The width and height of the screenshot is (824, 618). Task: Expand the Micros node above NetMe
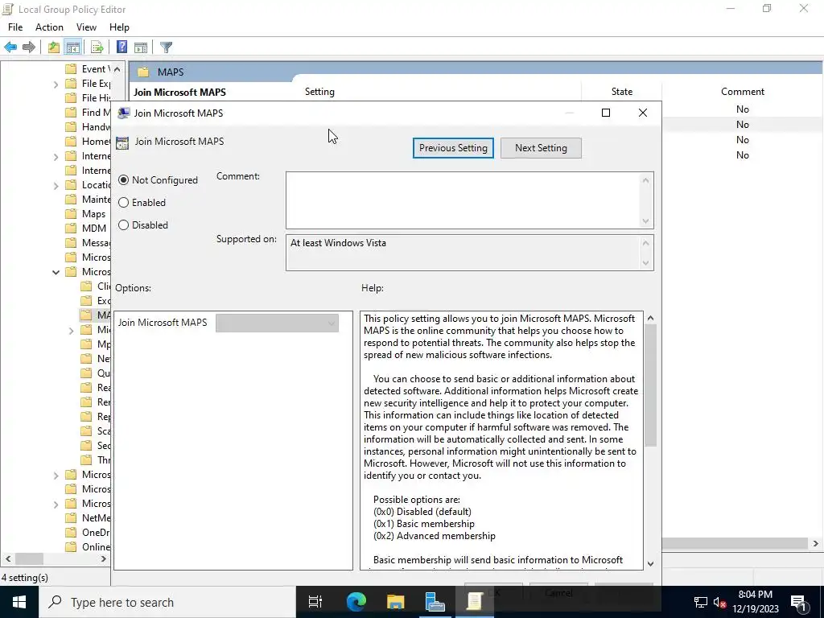coord(56,504)
